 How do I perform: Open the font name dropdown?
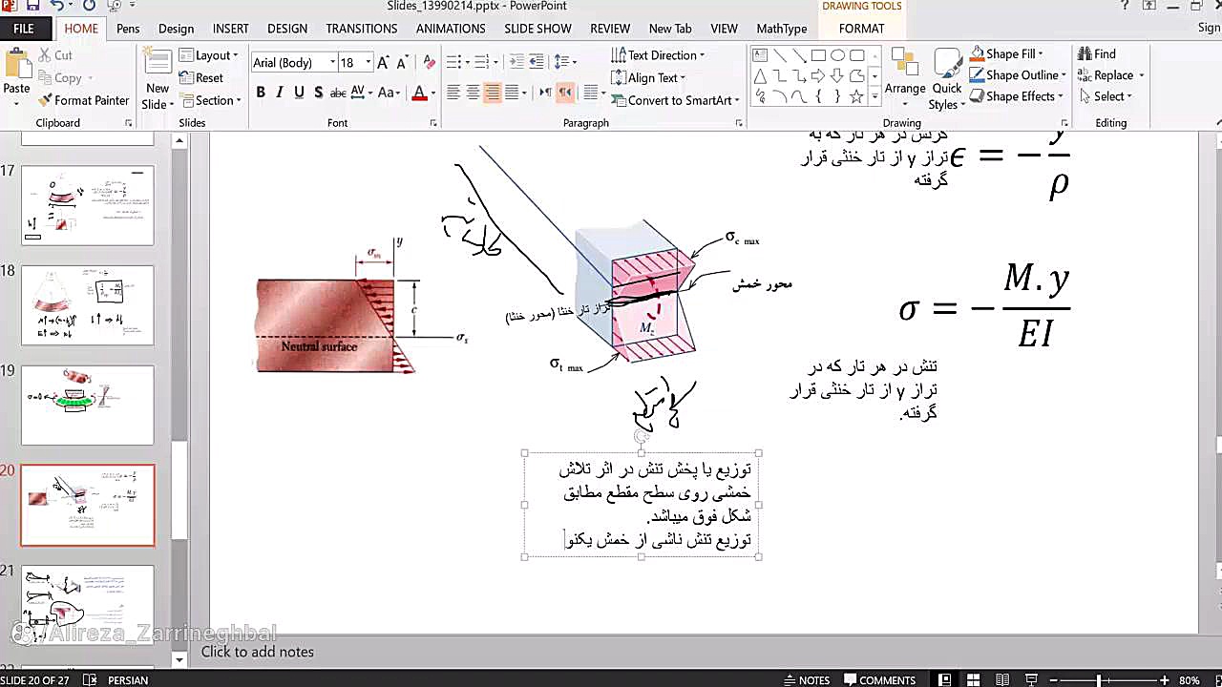click(x=332, y=63)
